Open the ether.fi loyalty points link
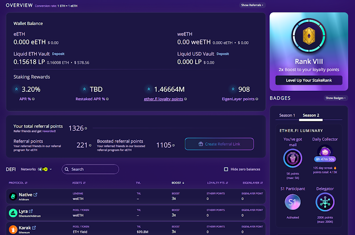355x235 pixels. coord(163,99)
